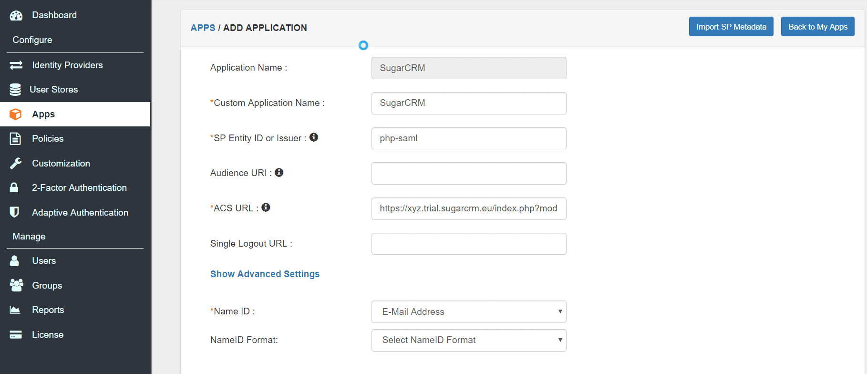The image size is (867, 374).
Task: Click the Single Logout URL field
Action: [x=469, y=244]
